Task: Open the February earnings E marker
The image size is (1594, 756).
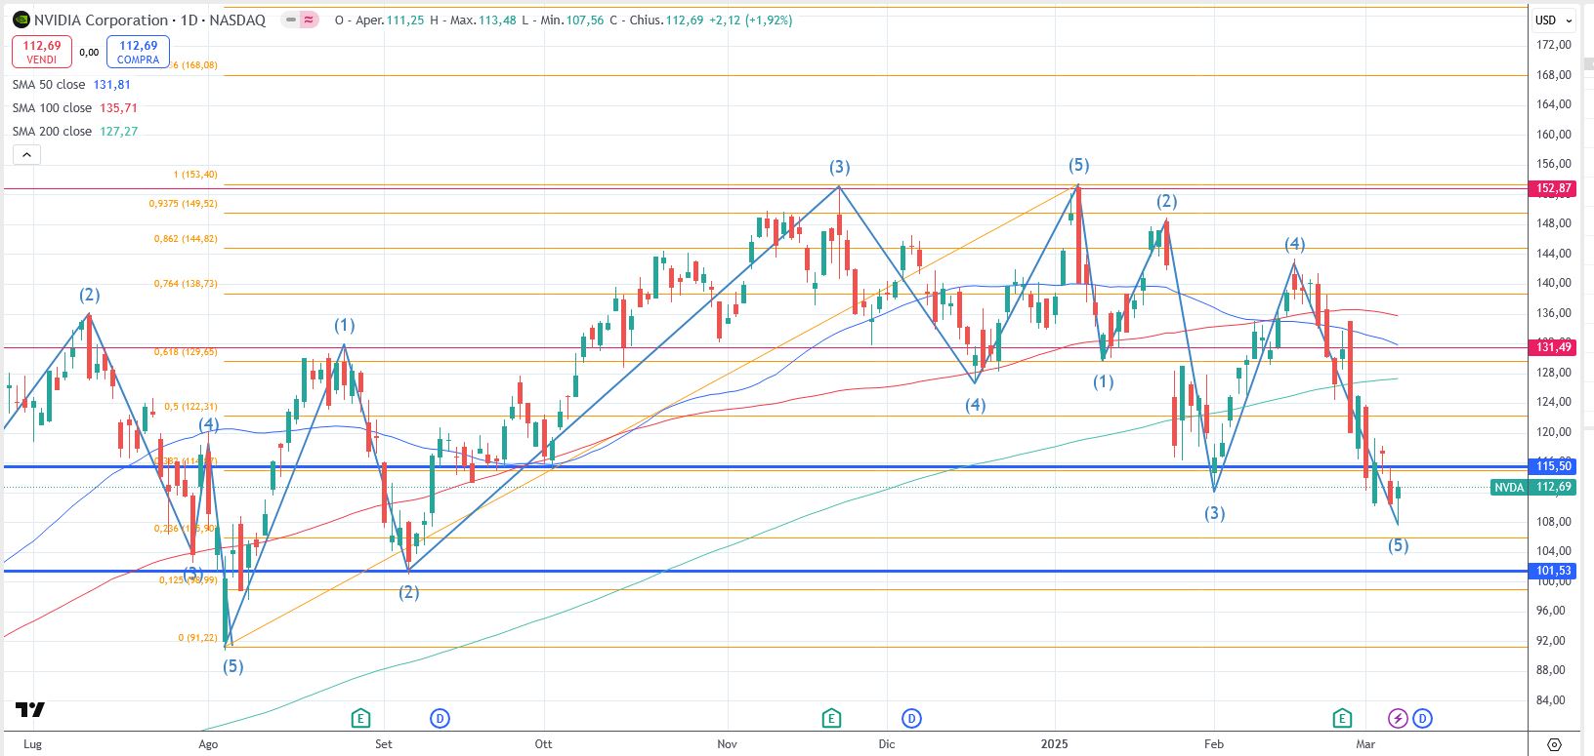Action: [x=1342, y=719]
